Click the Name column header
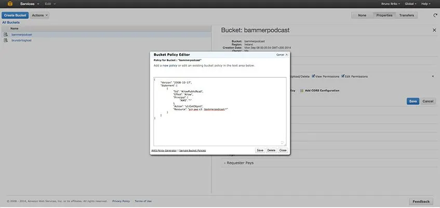This screenshot has height=208, width=440. pos(15,29)
